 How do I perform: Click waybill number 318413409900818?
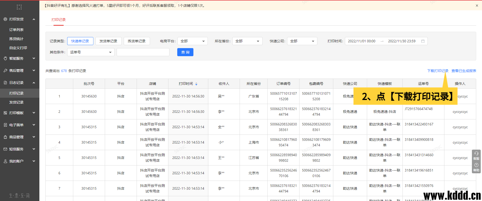pos(419,140)
